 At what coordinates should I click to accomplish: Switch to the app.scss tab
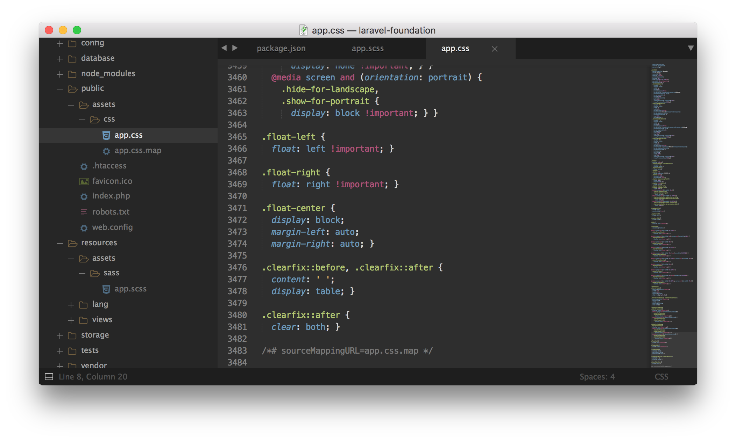(368, 49)
